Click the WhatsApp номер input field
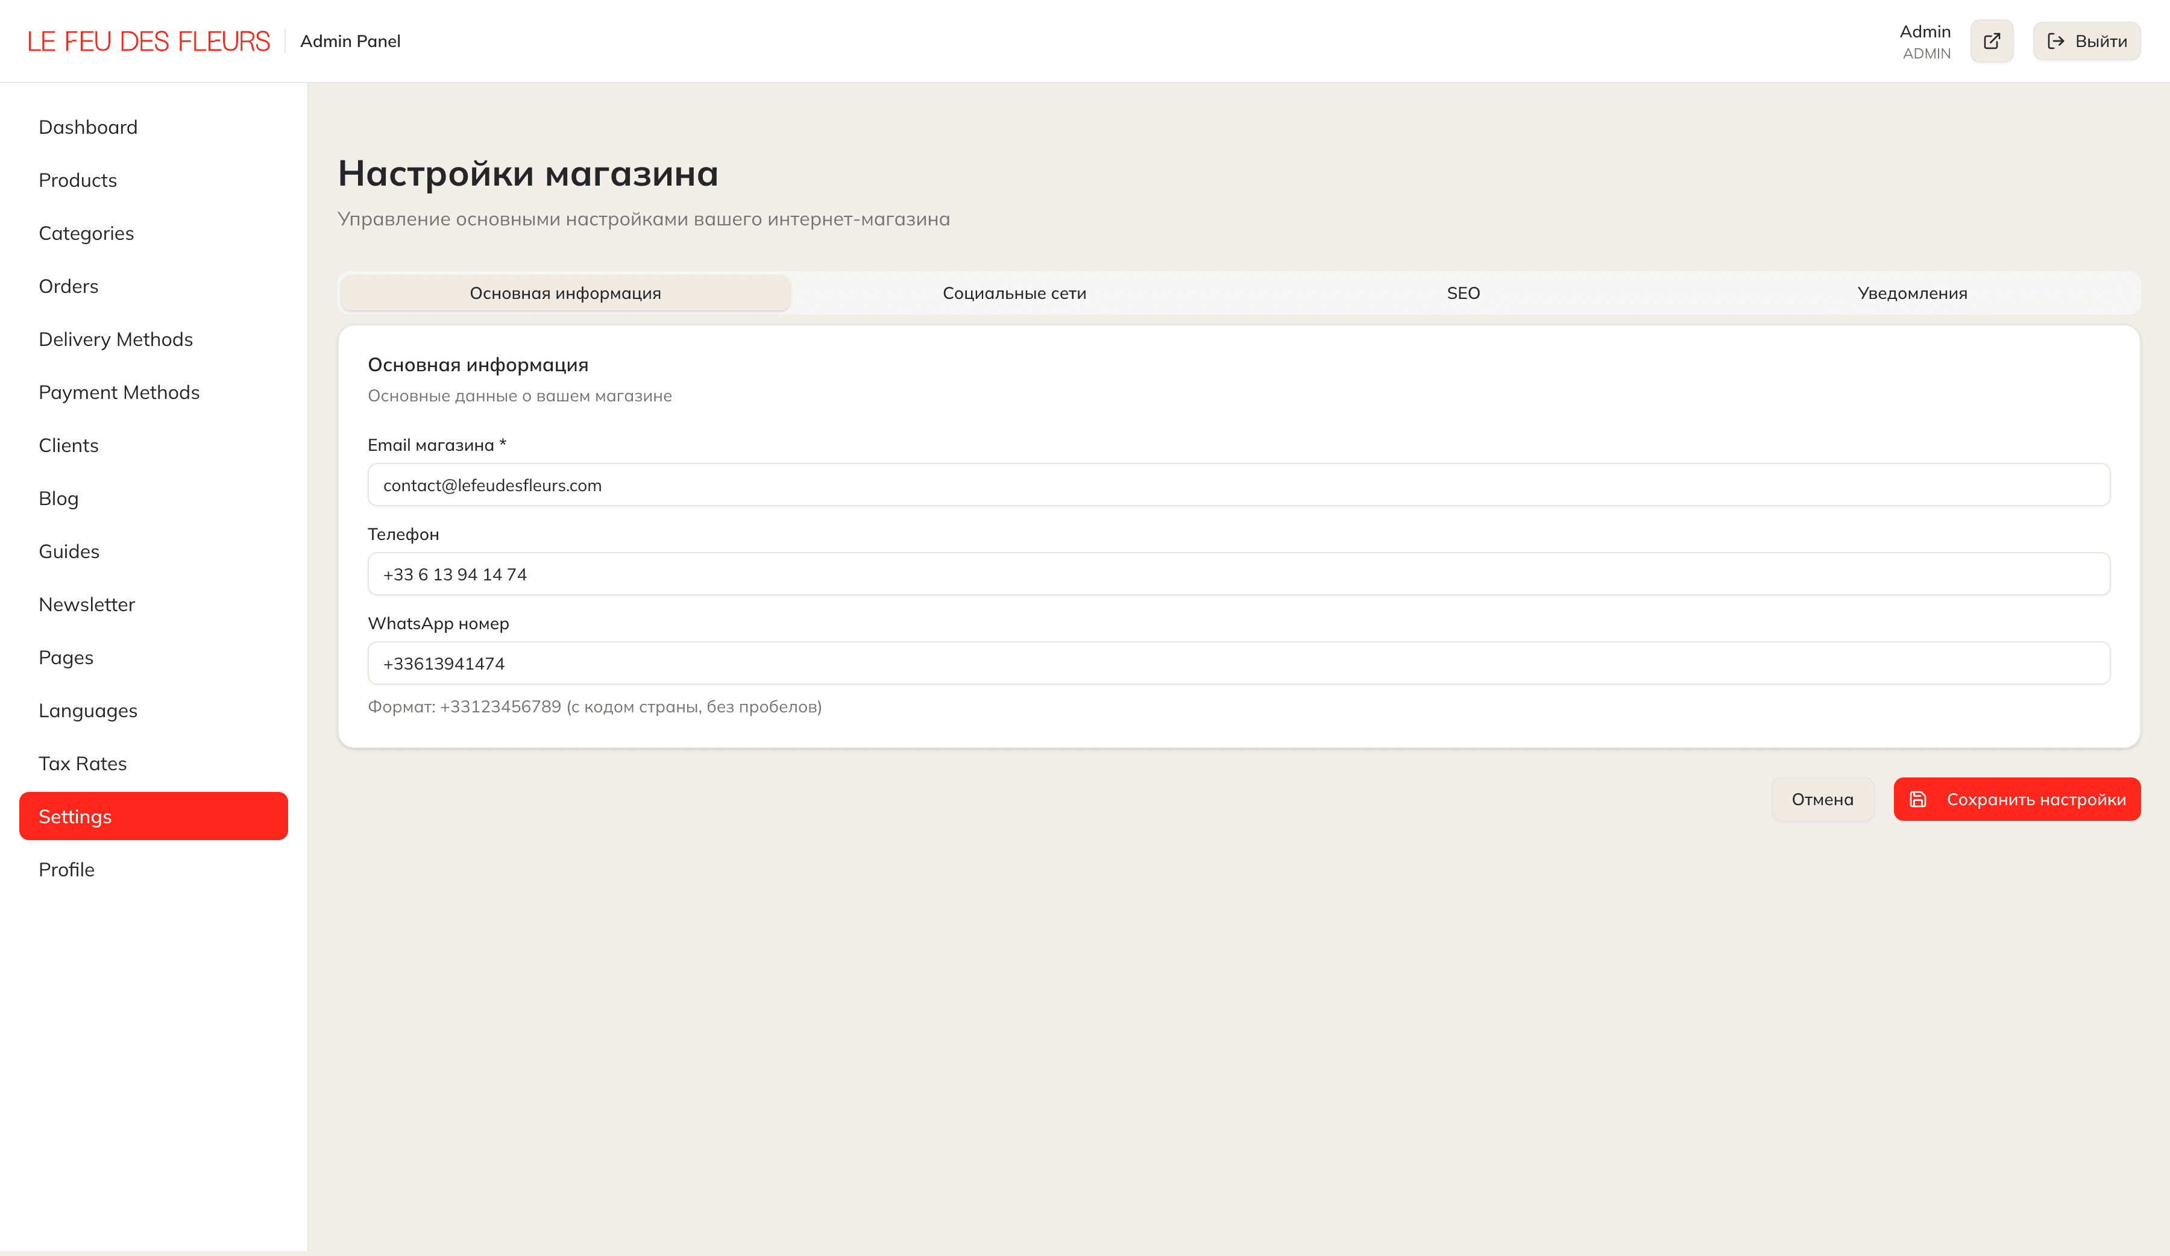 1238,663
